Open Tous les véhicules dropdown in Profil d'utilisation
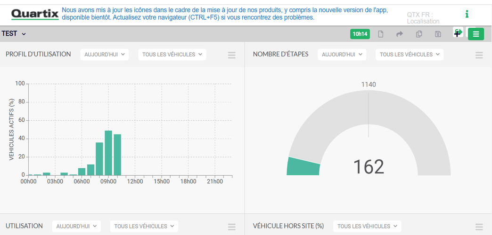Viewport: 492px width, 235px height. tap(172, 55)
